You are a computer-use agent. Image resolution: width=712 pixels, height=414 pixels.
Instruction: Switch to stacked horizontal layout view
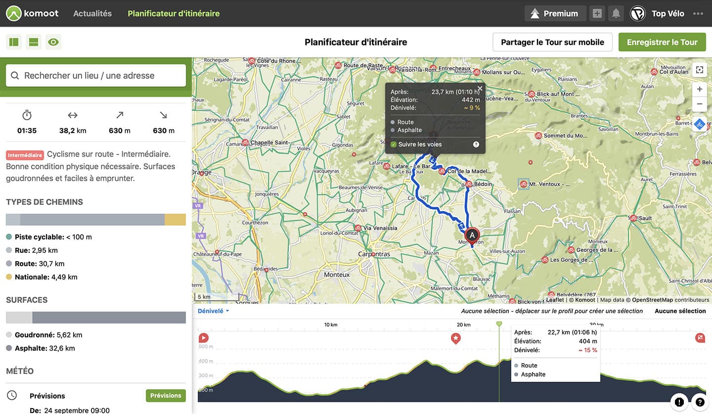[x=34, y=42]
